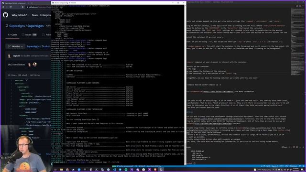Click the taskbar clock
This screenshot has height=172, width=306.
296,170
